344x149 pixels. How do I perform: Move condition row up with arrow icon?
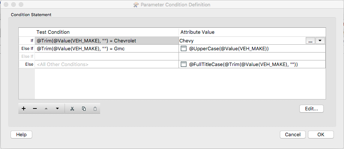pos(46,108)
